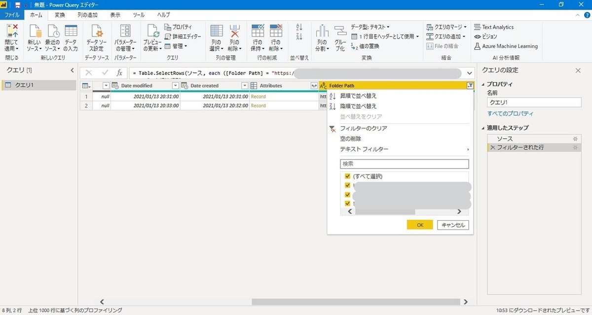The image size is (592, 315).
Task: Open クエリの追加 (Append Queries) dropdown
Action: (x=447, y=36)
